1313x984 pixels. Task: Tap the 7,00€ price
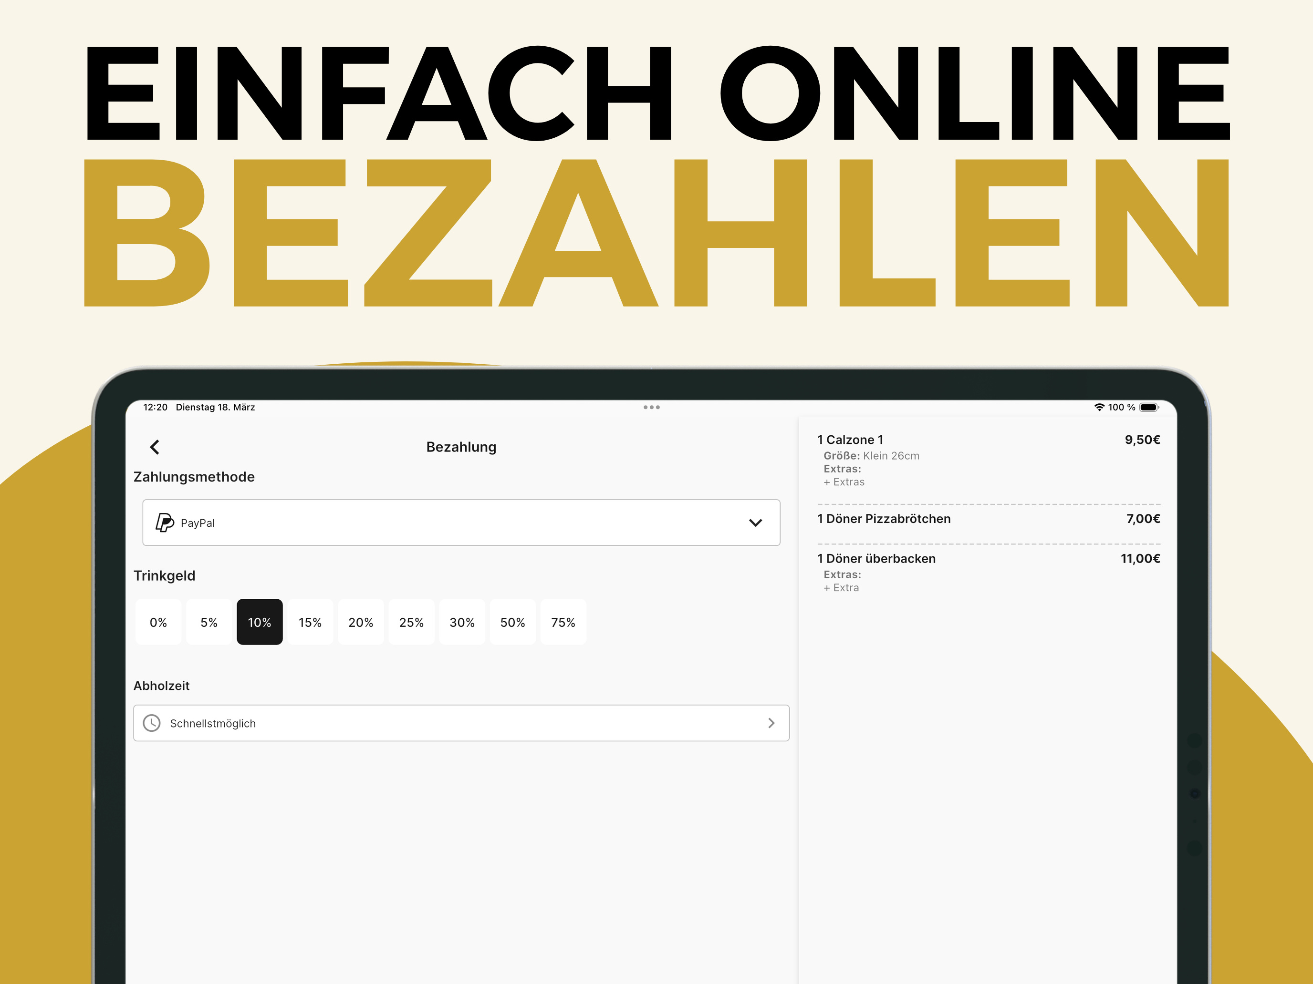[x=1143, y=519]
